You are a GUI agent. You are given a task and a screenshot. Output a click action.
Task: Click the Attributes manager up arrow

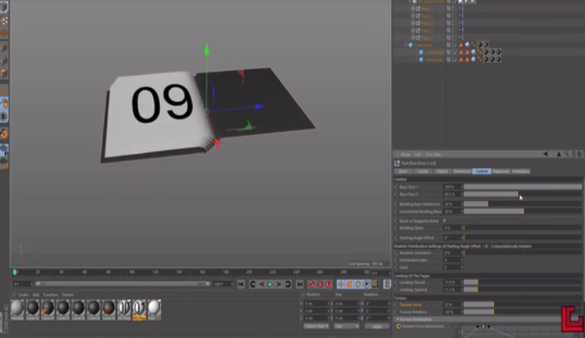click(x=558, y=154)
